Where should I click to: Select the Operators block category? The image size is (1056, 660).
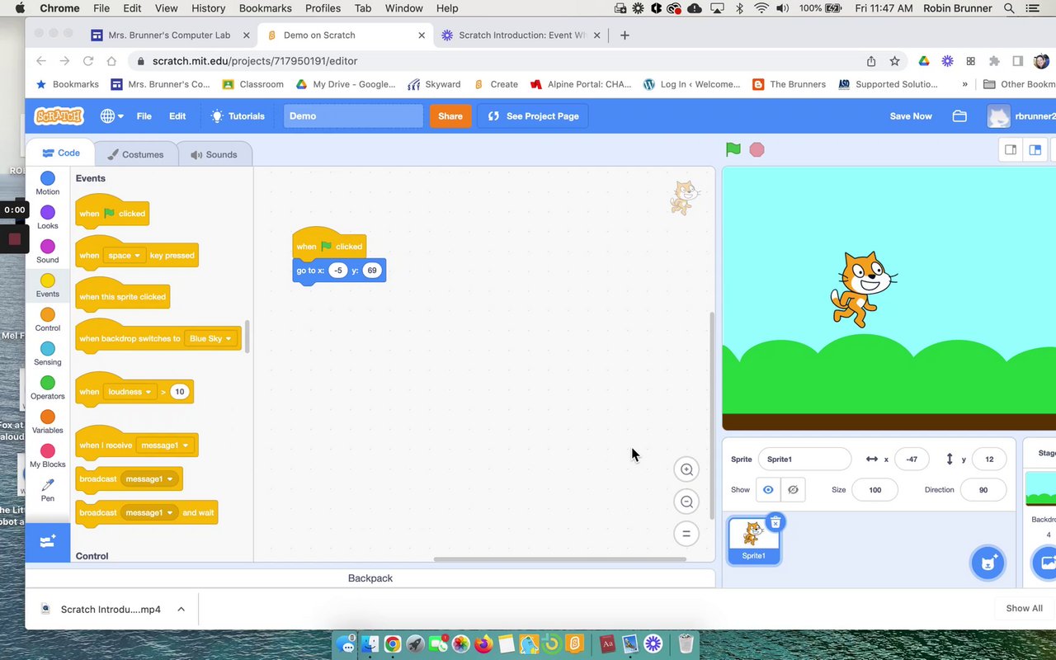pos(48,388)
